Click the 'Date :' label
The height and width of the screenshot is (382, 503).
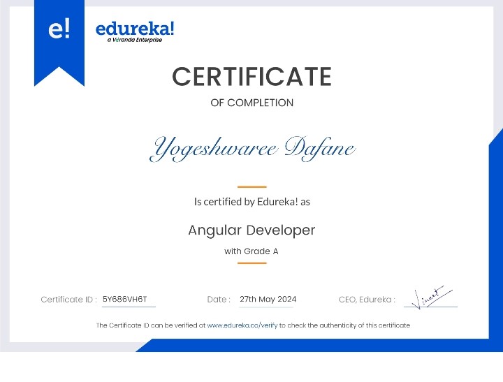click(219, 300)
